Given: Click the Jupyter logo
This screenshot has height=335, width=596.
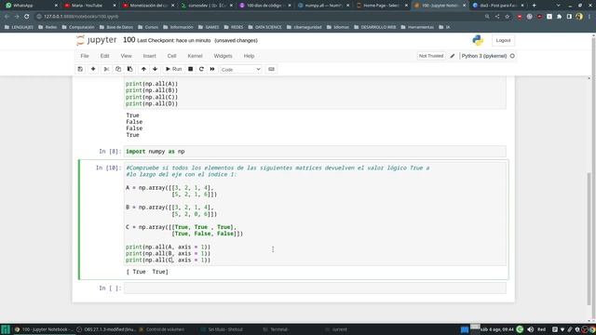Looking at the screenshot, I should pos(97,40).
